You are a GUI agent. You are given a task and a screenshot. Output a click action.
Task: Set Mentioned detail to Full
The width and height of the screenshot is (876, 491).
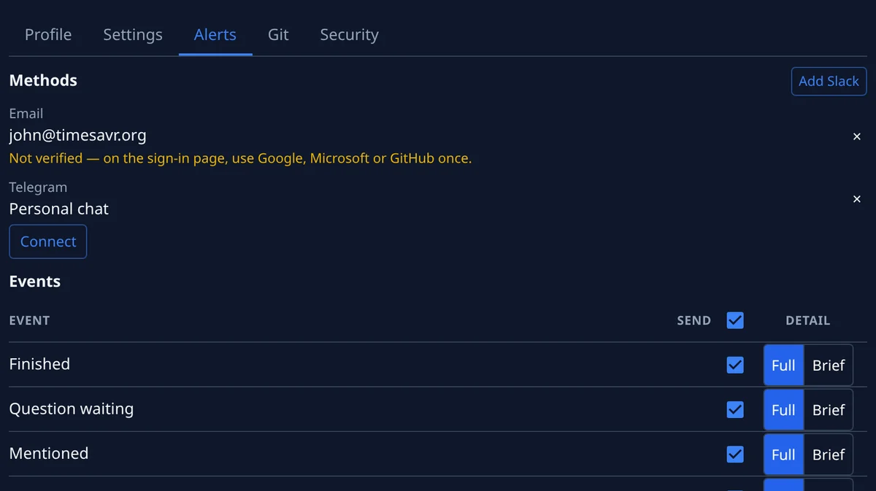tap(783, 454)
